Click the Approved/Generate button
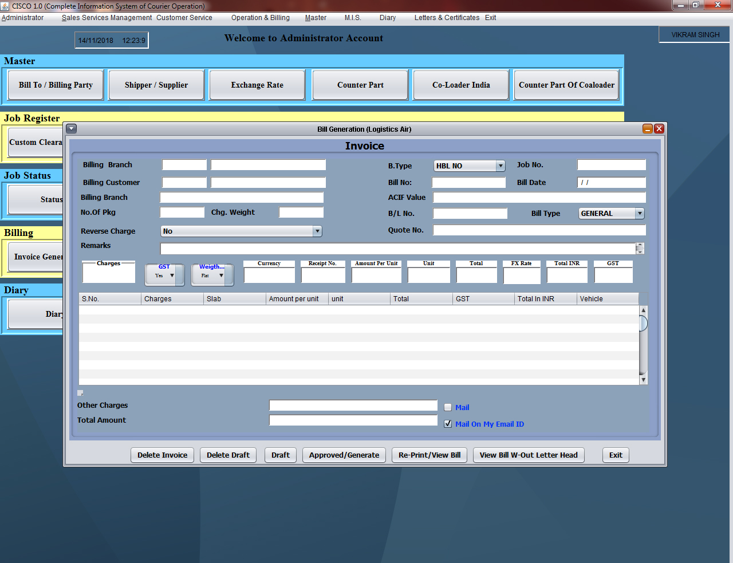 tap(344, 455)
